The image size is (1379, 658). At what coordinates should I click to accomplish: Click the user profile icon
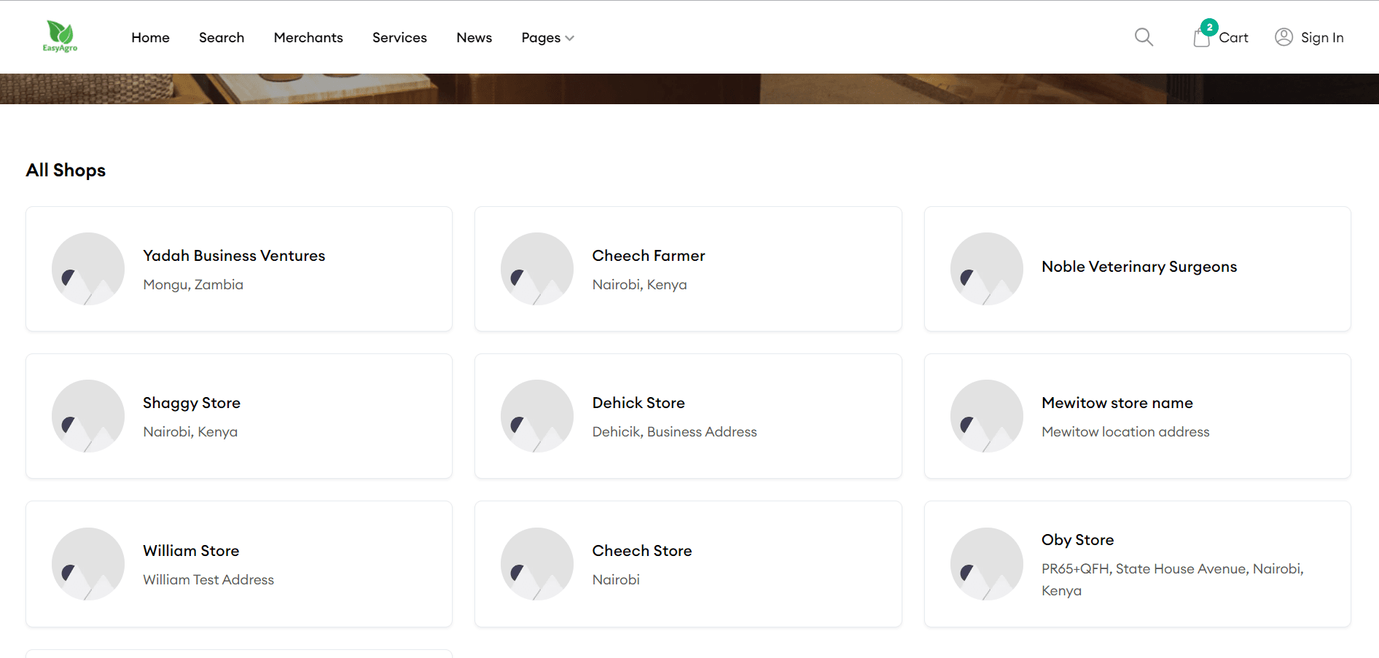(1284, 37)
